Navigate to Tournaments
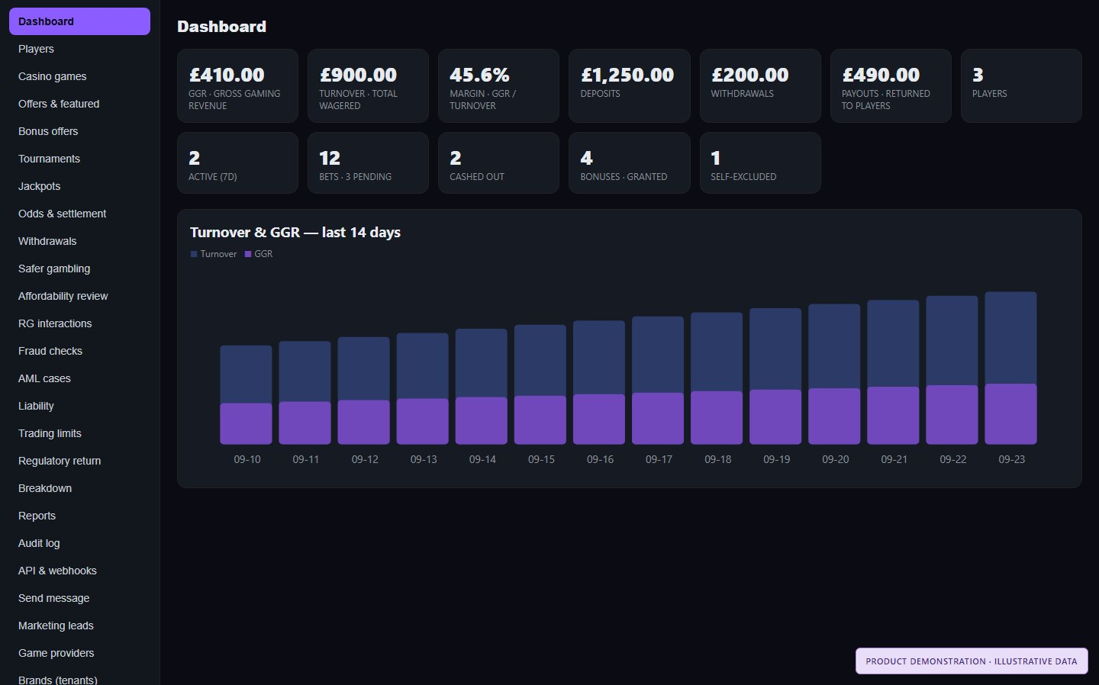The height and width of the screenshot is (685, 1099). (x=79, y=159)
